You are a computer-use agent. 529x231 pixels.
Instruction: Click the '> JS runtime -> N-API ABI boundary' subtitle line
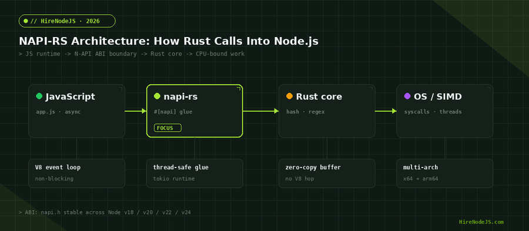point(132,54)
